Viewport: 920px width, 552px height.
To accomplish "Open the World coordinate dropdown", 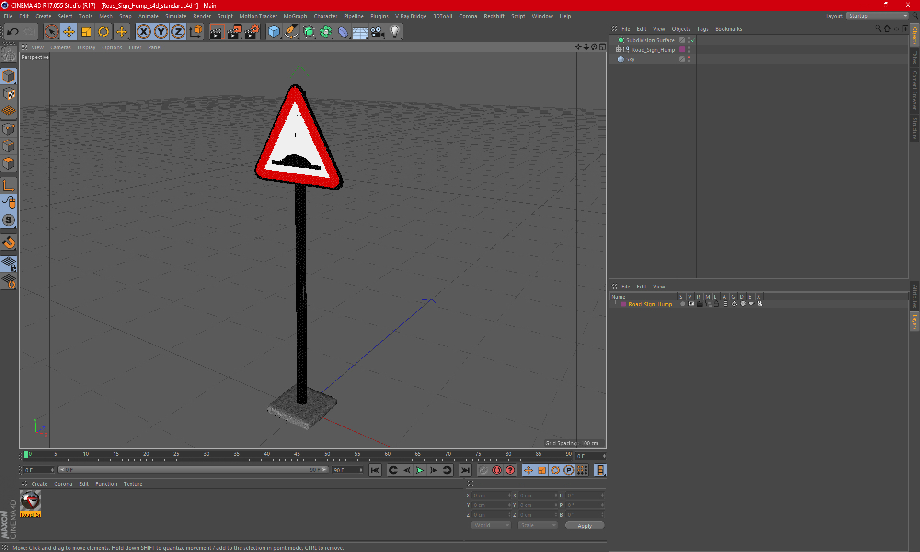I will tap(491, 525).
